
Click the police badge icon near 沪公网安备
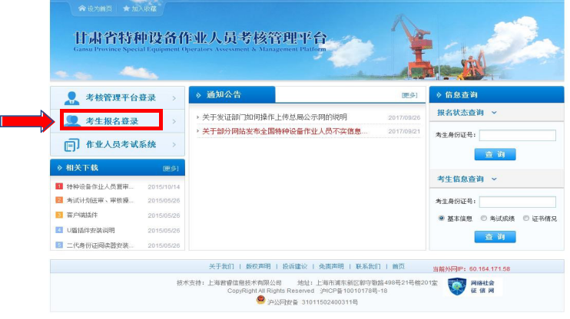tap(260, 301)
